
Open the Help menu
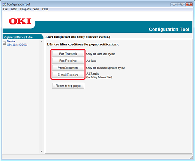[x=45, y=9]
